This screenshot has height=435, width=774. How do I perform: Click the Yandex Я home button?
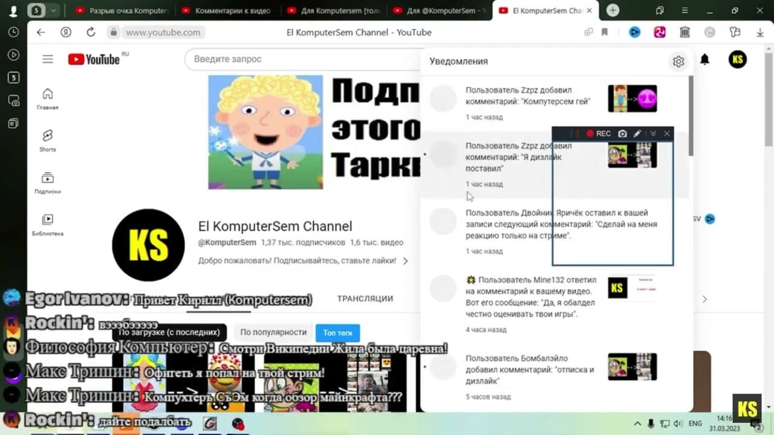point(66,33)
